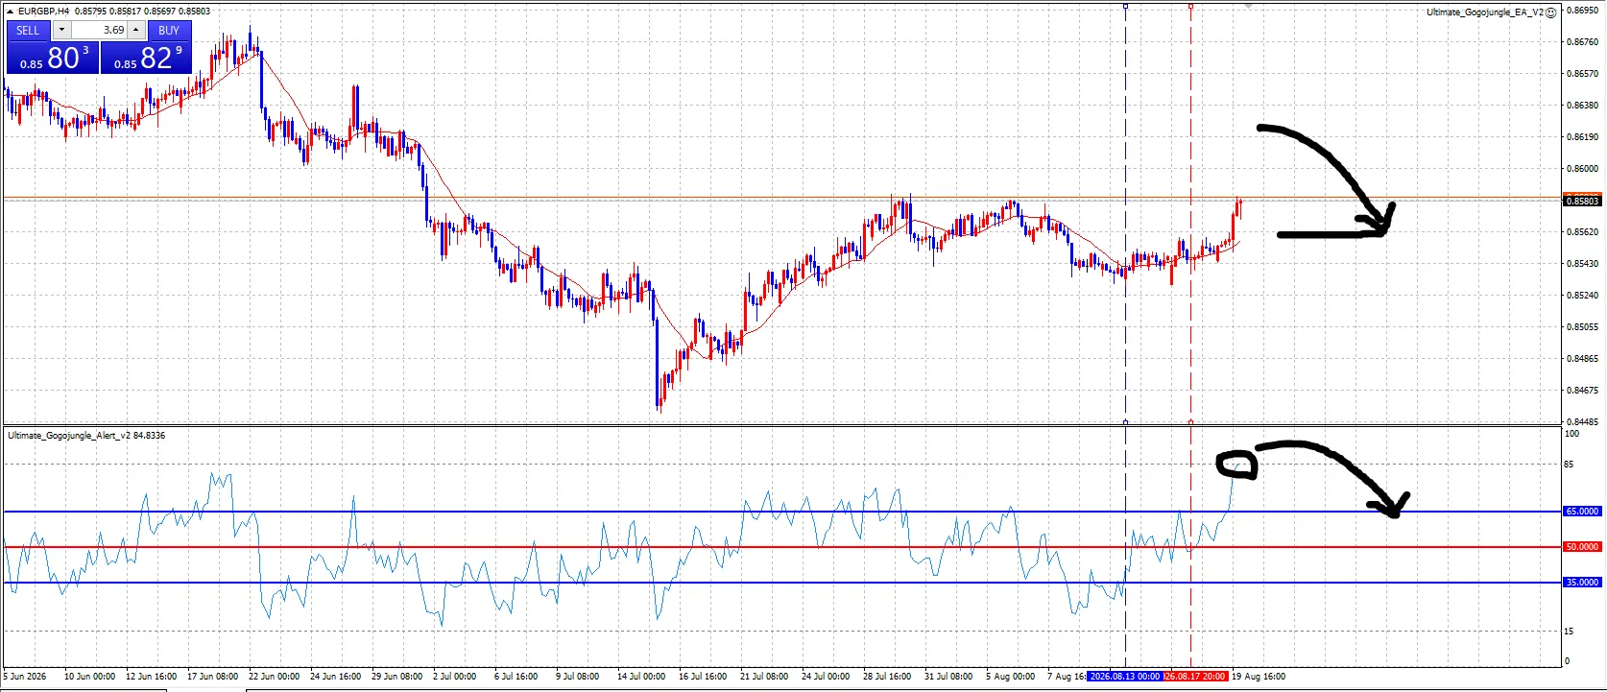The height and width of the screenshot is (692, 1607).
Task: Click the 0.86760 price scale value
Action: [x=1583, y=42]
